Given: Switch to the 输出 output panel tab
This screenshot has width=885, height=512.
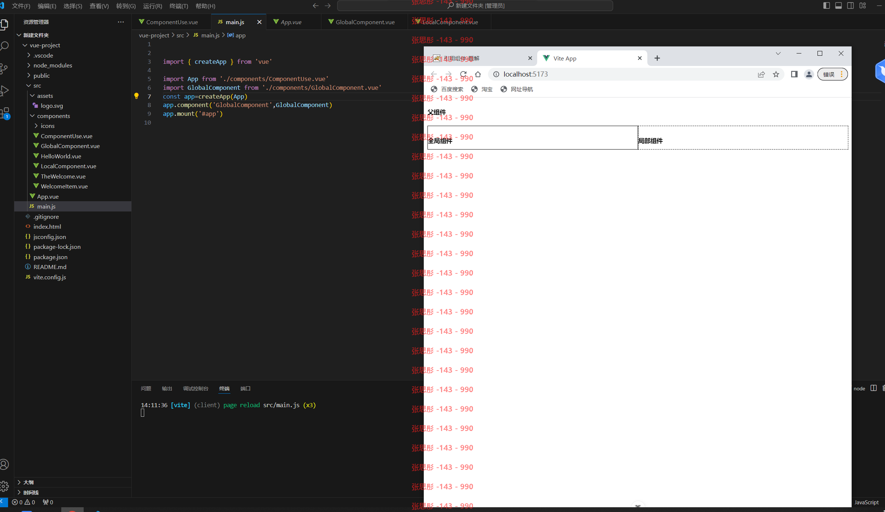Looking at the screenshot, I should [x=167, y=388].
